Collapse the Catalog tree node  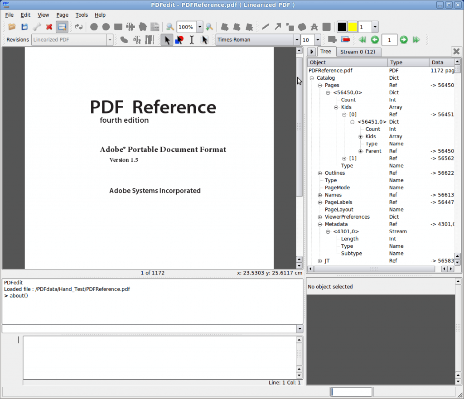[311, 78]
